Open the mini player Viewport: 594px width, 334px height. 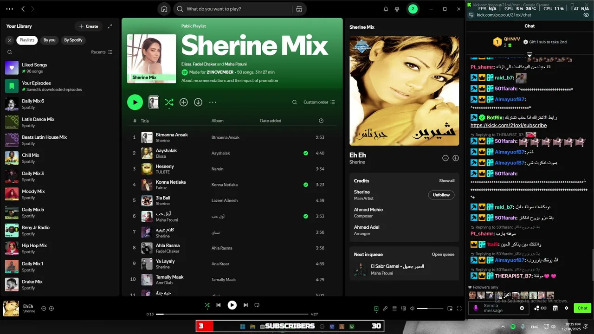point(450,308)
